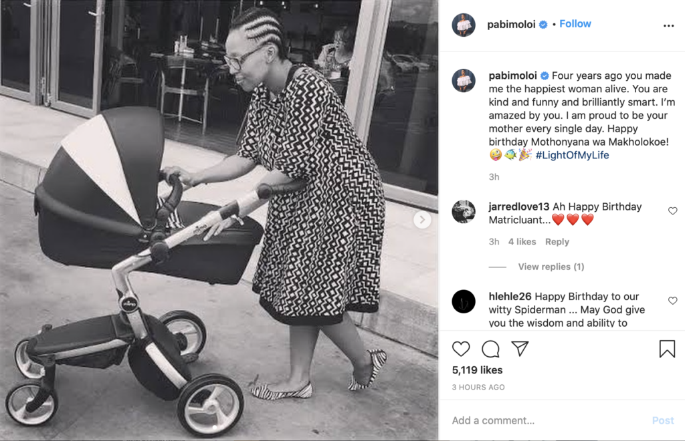This screenshot has height=441, width=685.
Task: Post the comment using the Post button
Action: click(x=663, y=420)
